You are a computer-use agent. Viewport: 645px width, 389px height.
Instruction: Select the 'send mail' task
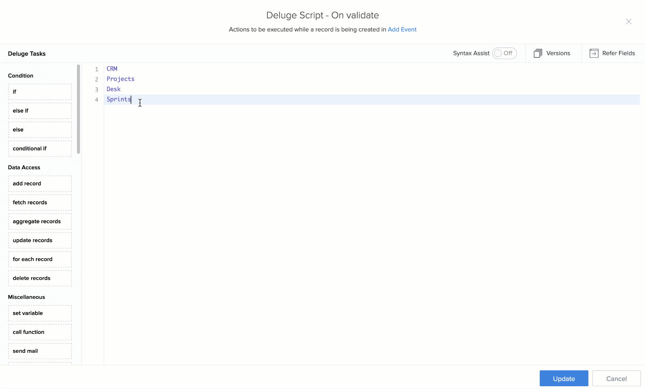[40, 351]
